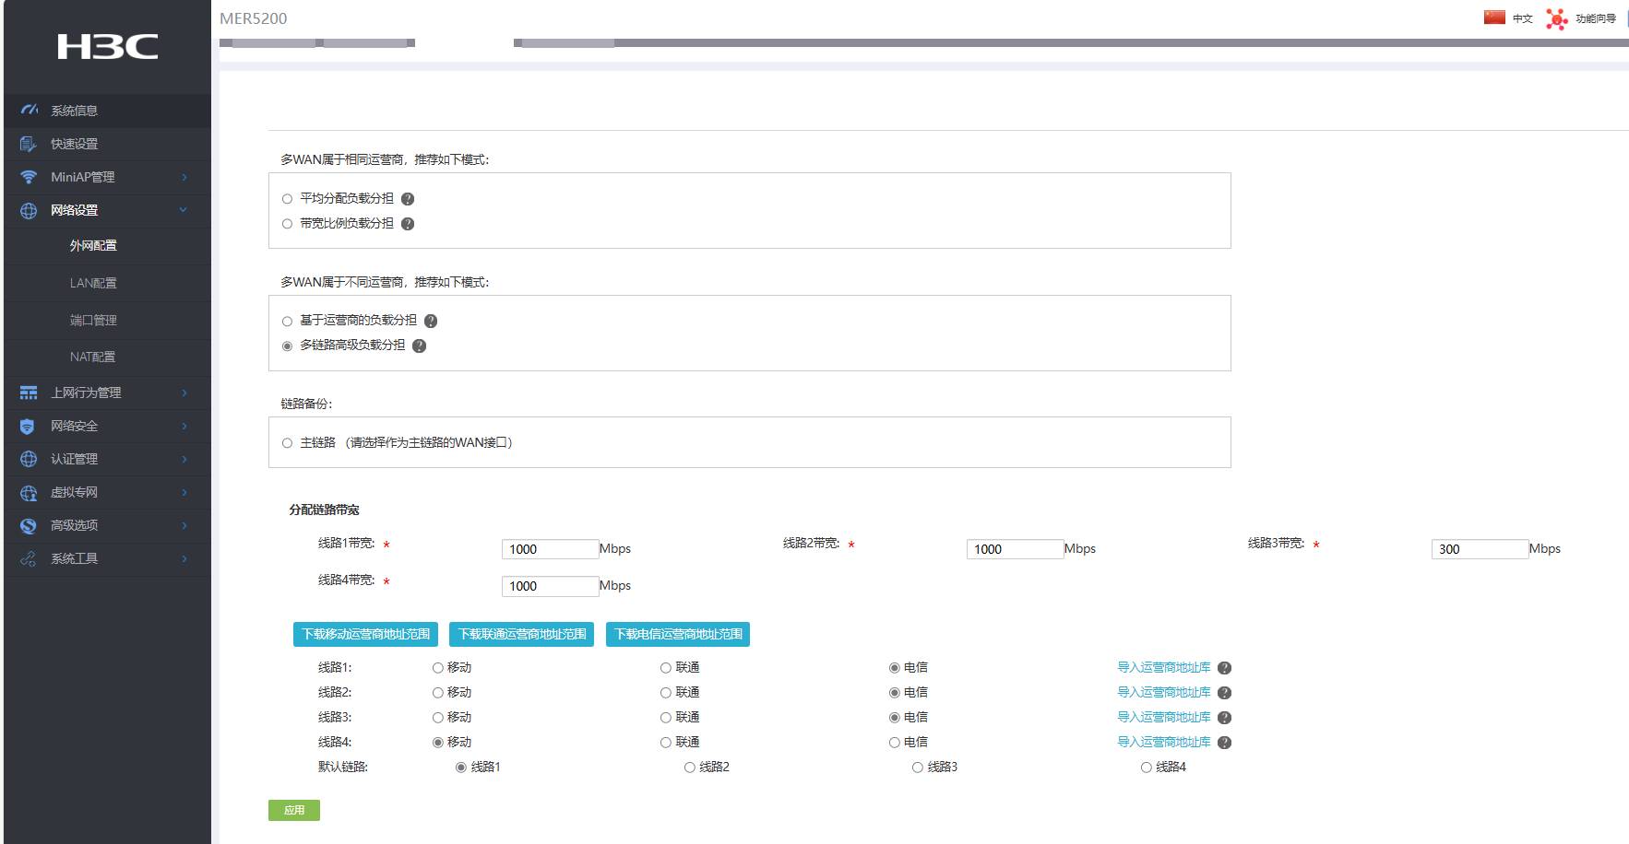Click the green 应用 button
The width and height of the screenshot is (1629, 844).
click(x=294, y=810)
